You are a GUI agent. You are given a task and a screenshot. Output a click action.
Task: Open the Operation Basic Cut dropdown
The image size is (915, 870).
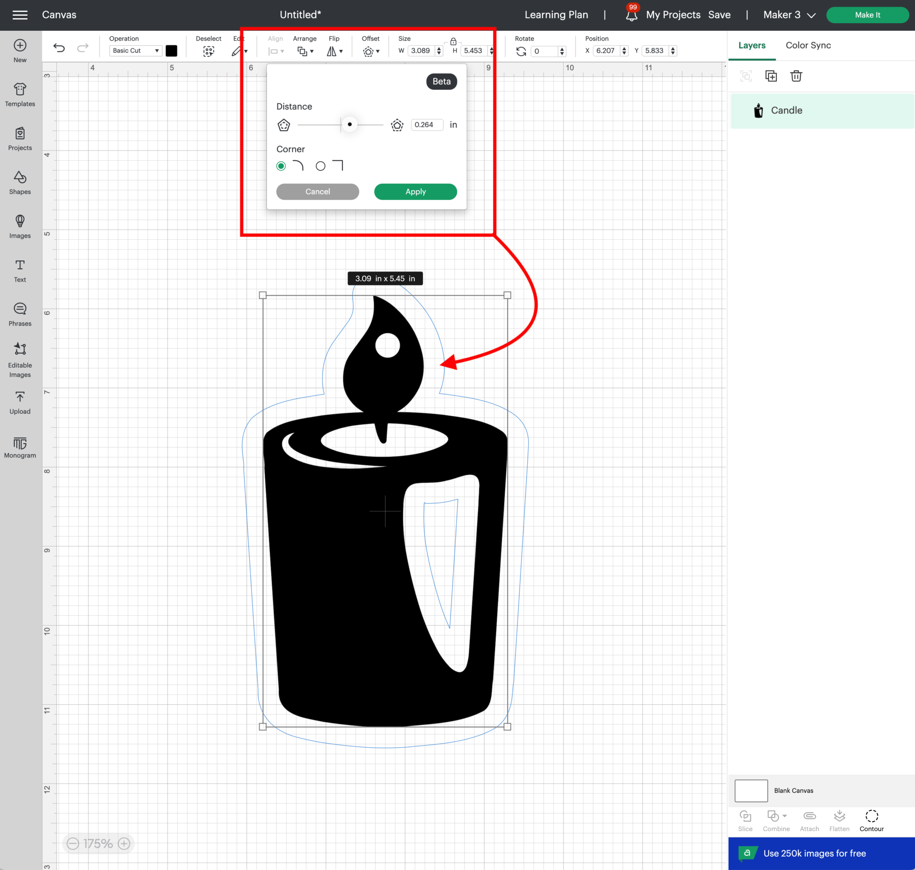click(135, 50)
